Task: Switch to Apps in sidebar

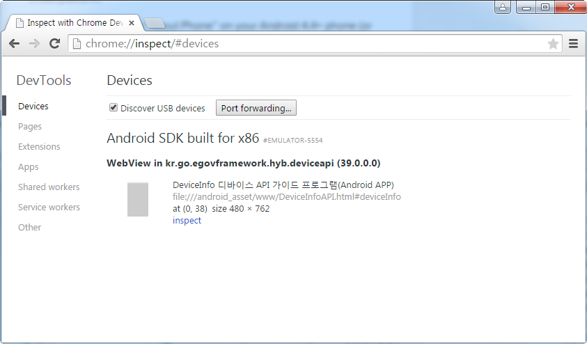Action: 29,167
